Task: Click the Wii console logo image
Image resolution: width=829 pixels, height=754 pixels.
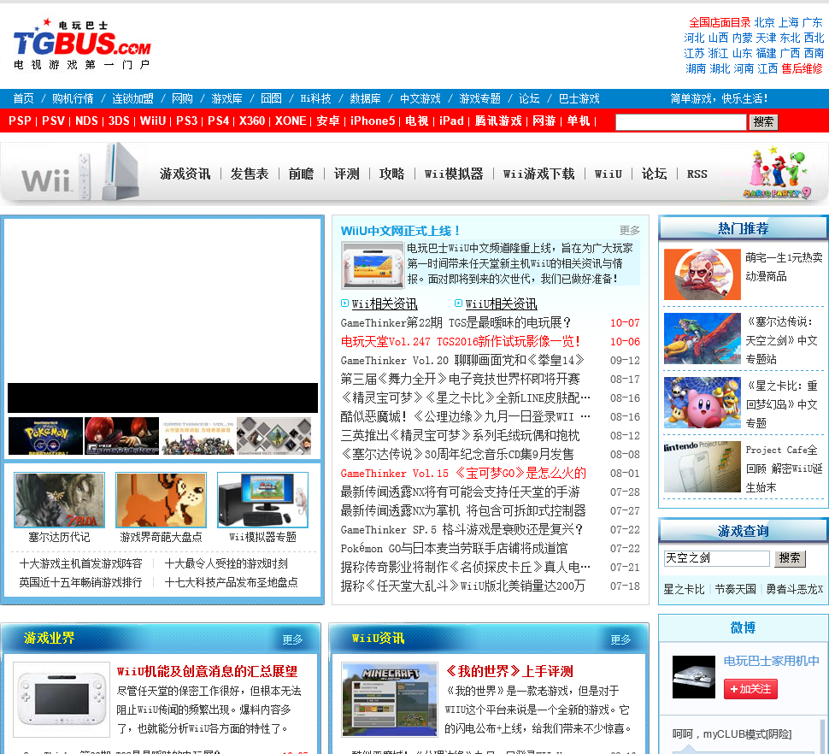Action: [79, 173]
